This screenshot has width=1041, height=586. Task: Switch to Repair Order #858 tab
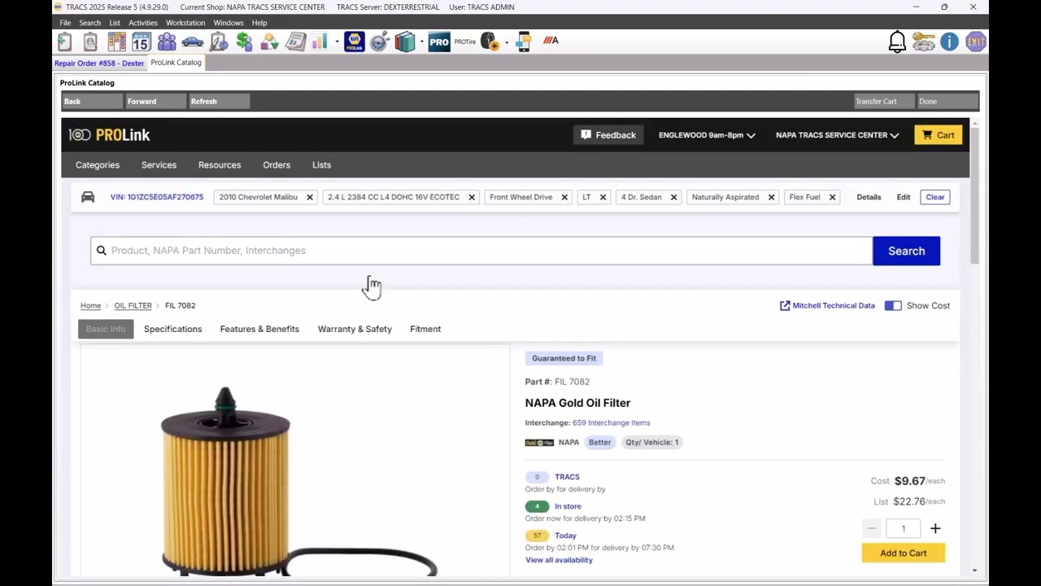point(99,63)
